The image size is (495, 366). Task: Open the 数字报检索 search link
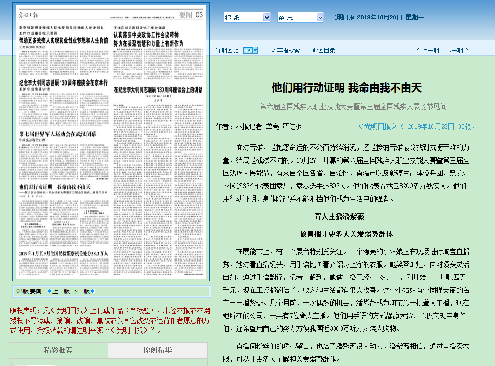click(285, 50)
